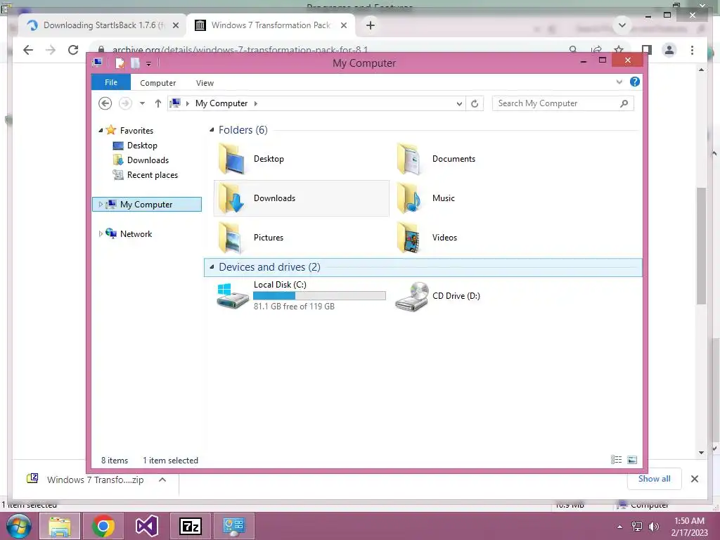Click the Windows Start orb
720x540 pixels.
tap(18, 526)
